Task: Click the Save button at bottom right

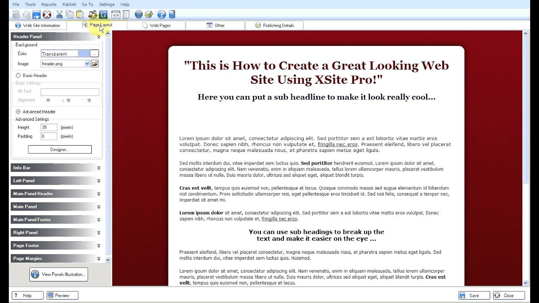Action: pyautogui.click(x=474, y=295)
